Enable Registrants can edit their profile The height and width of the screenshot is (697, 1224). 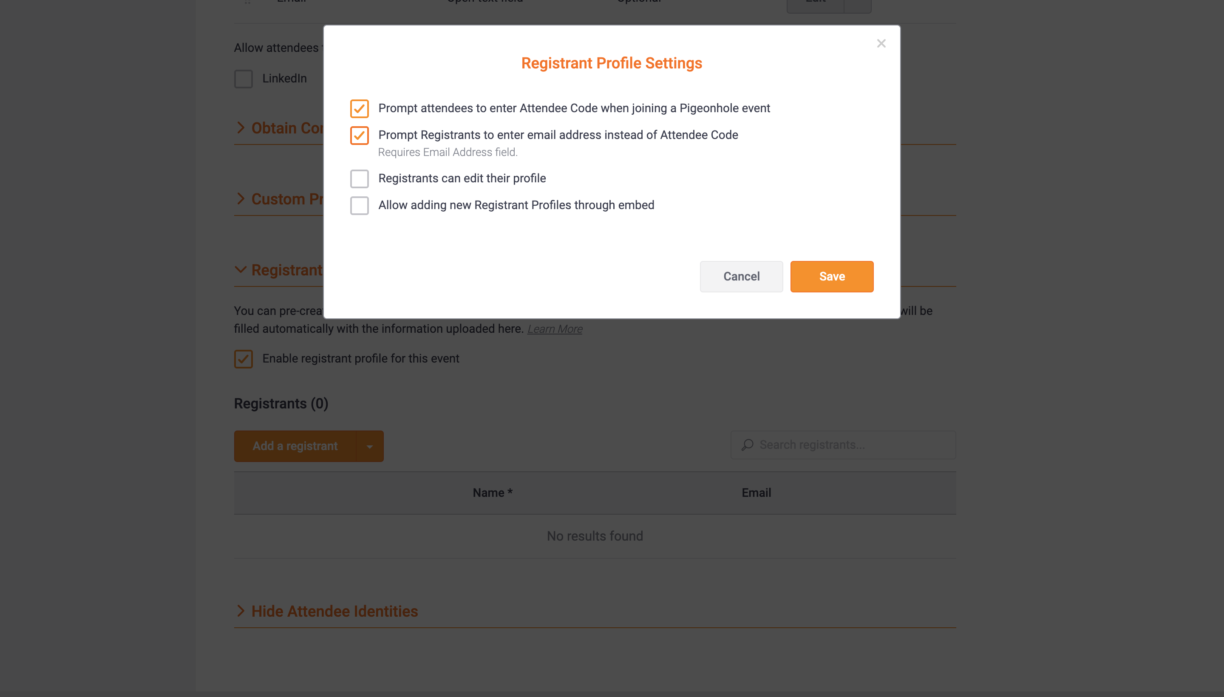click(x=359, y=178)
